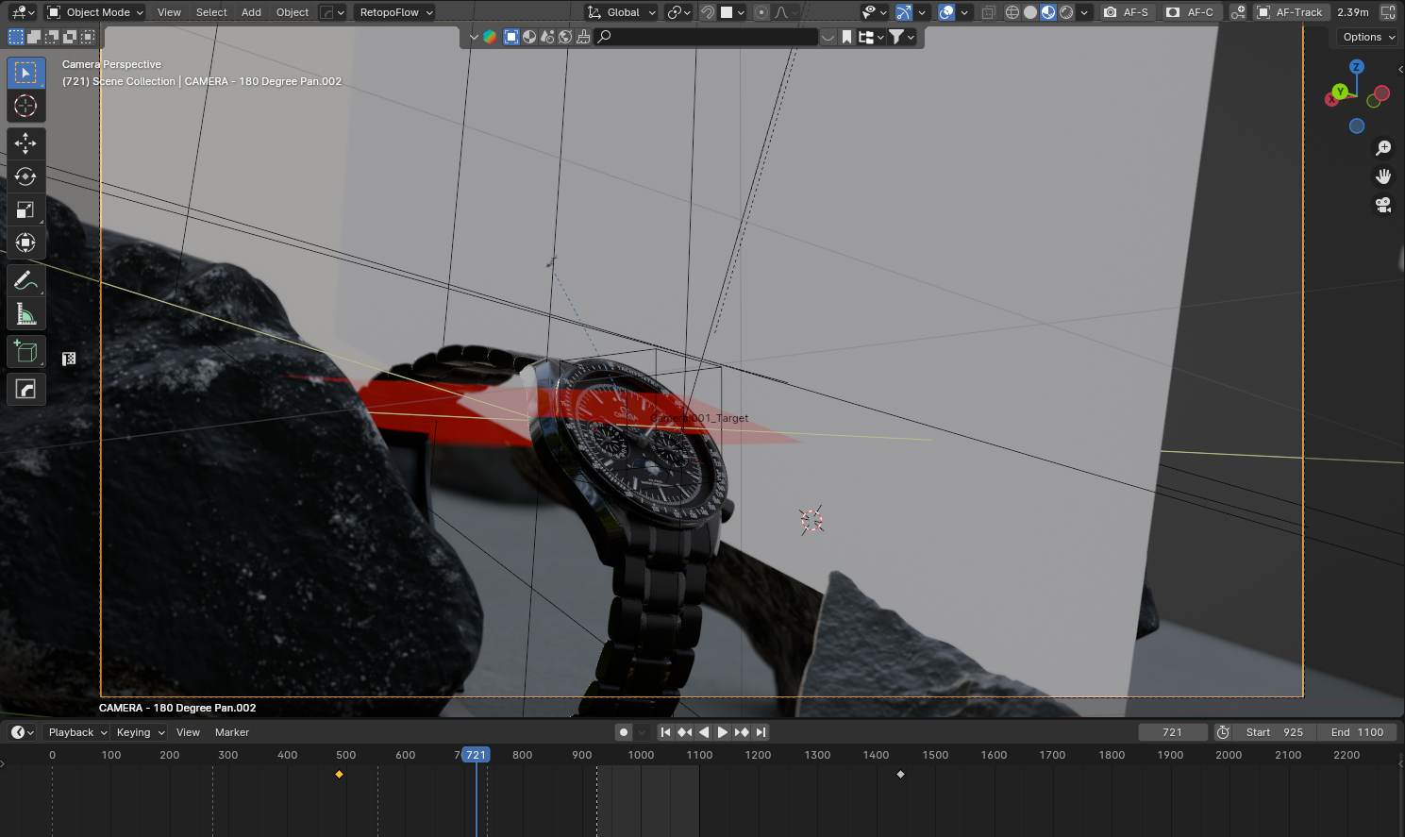Select the Scale tool

[25, 209]
